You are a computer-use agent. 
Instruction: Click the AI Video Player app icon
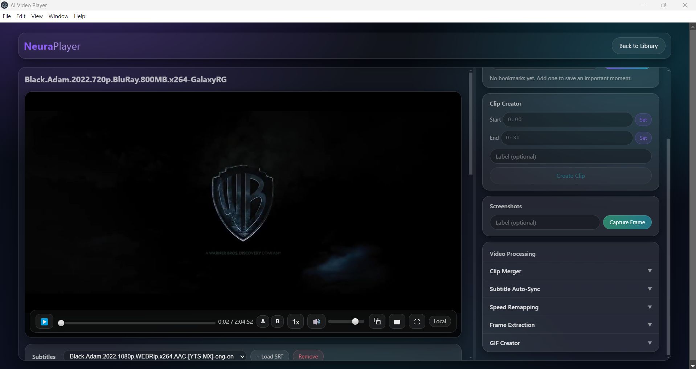[4, 5]
